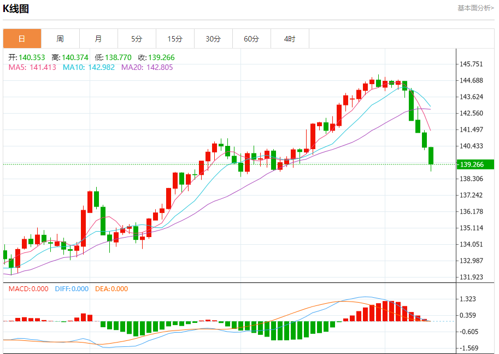499x354 pixels.
Task: Click the 136.178 price axis label
Action: coord(471,211)
